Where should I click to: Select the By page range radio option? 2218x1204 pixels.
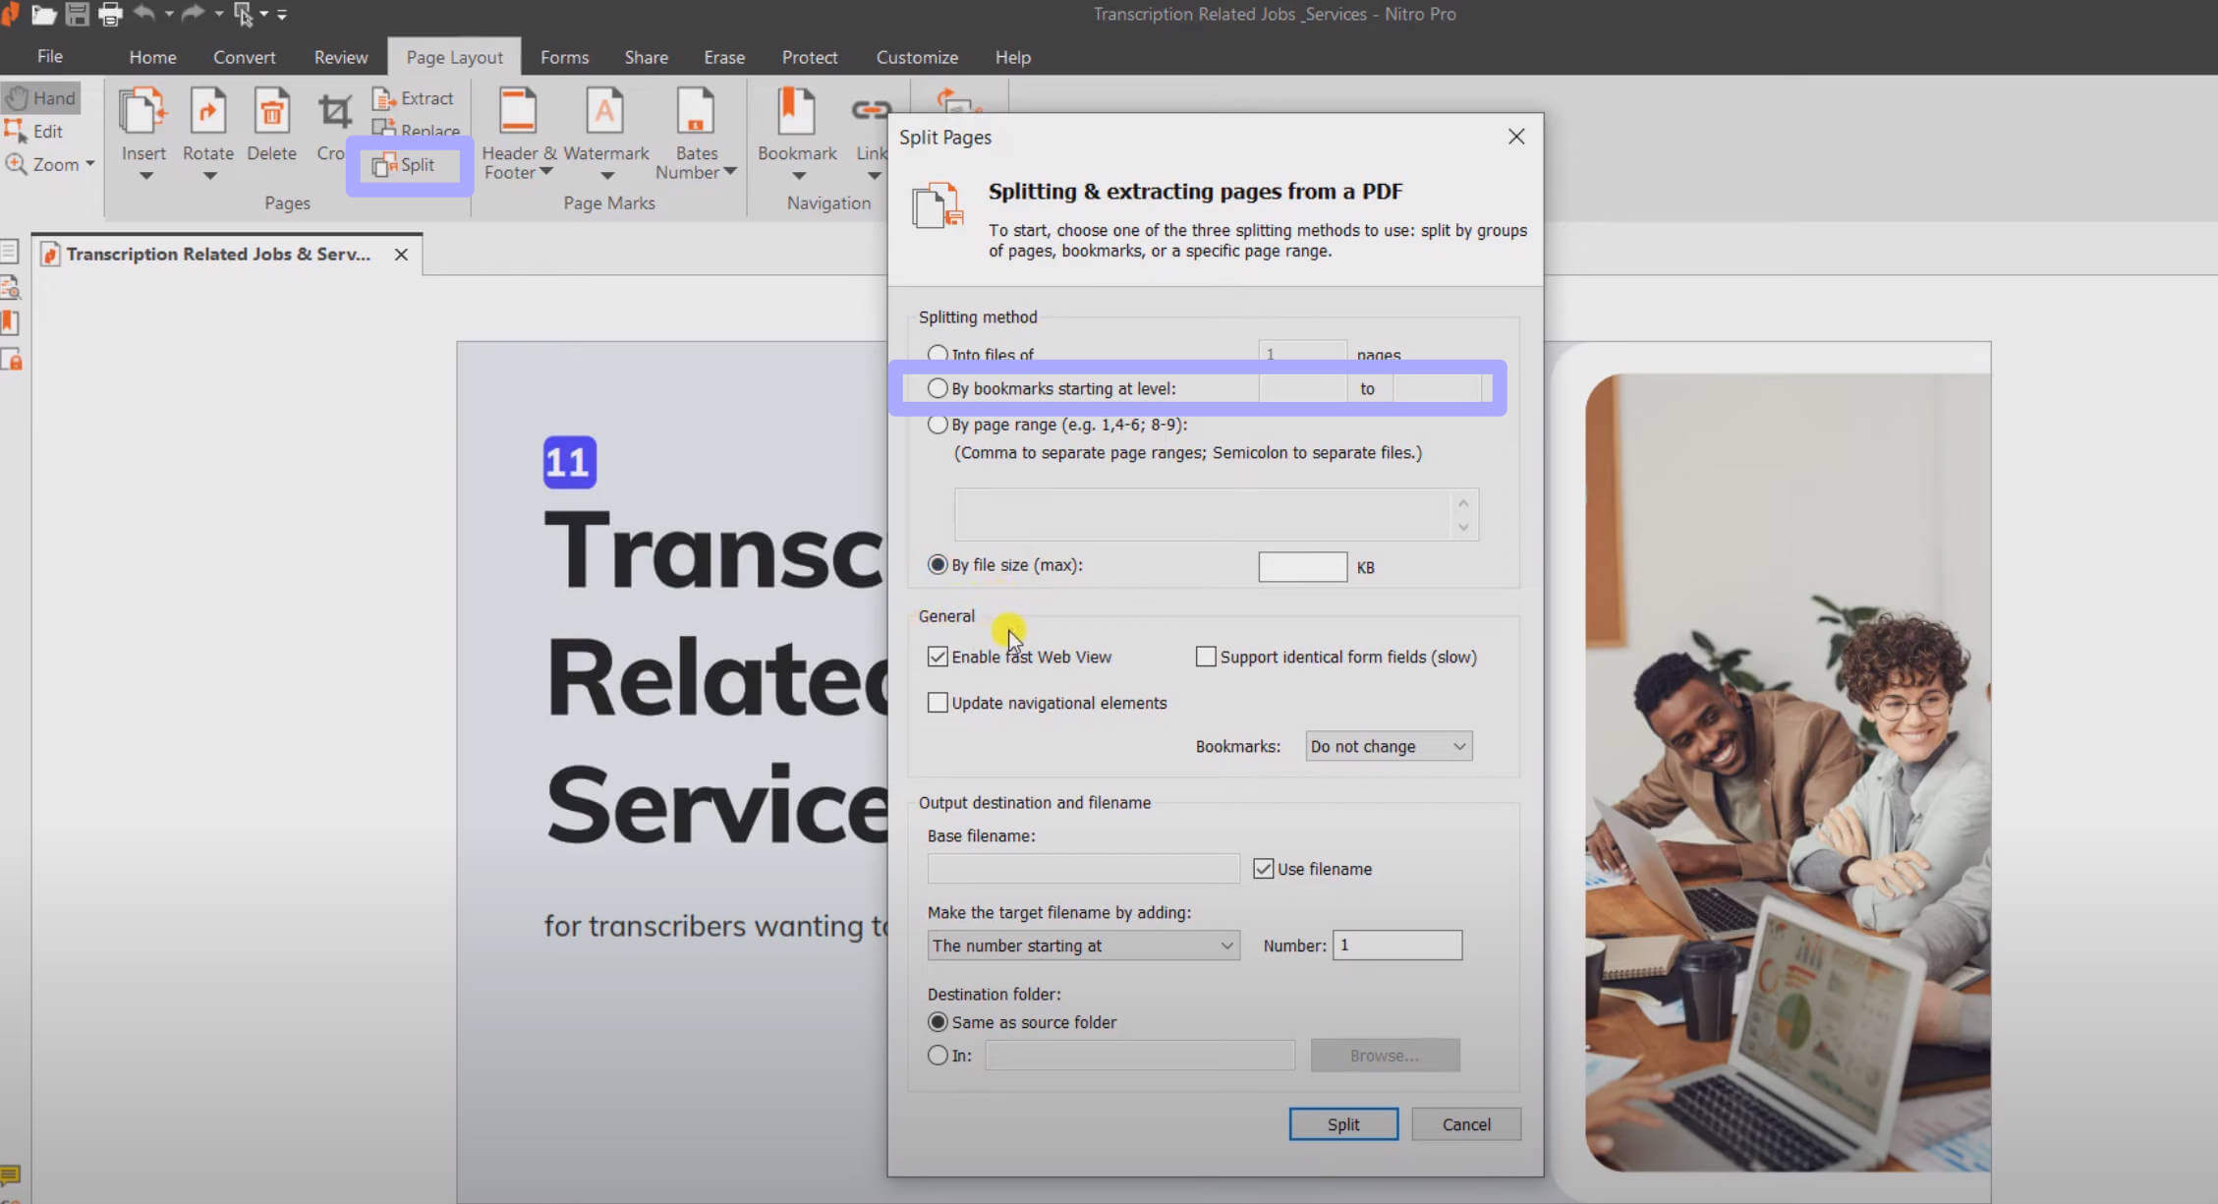pyautogui.click(x=938, y=425)
